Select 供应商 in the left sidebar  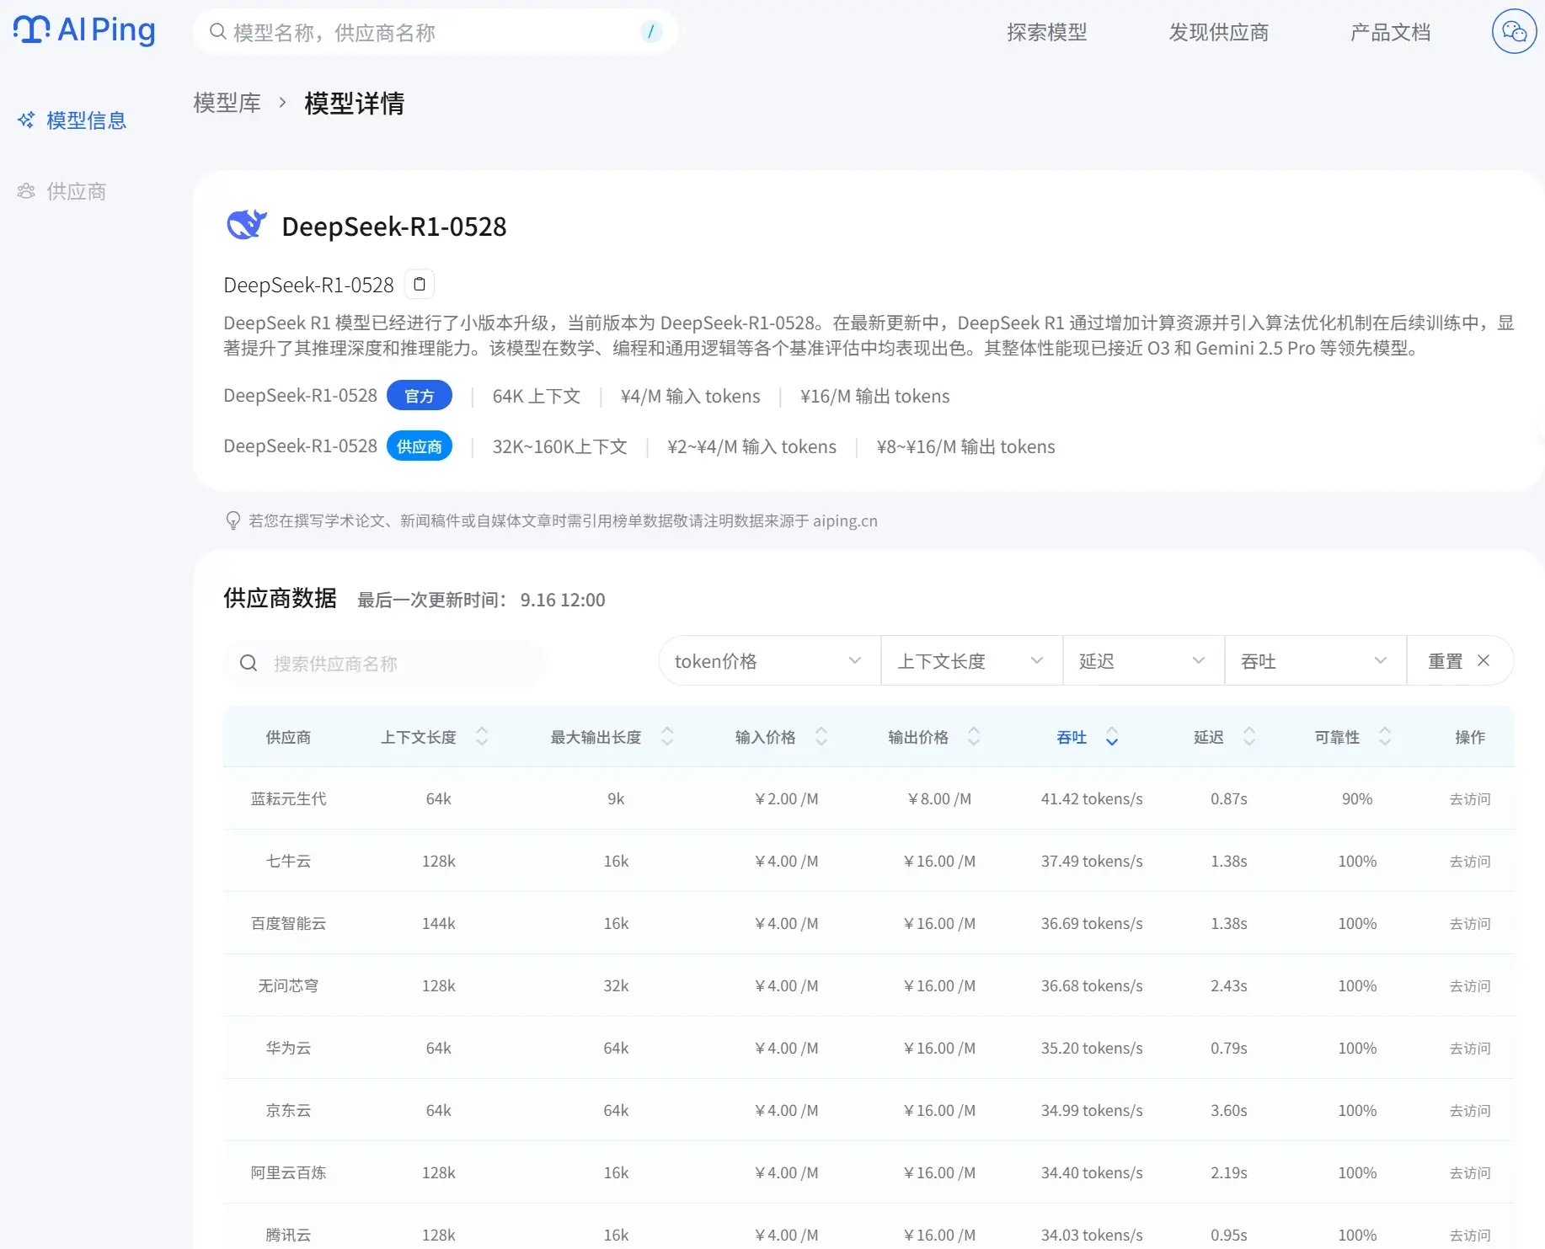click(x=76, y=191)
